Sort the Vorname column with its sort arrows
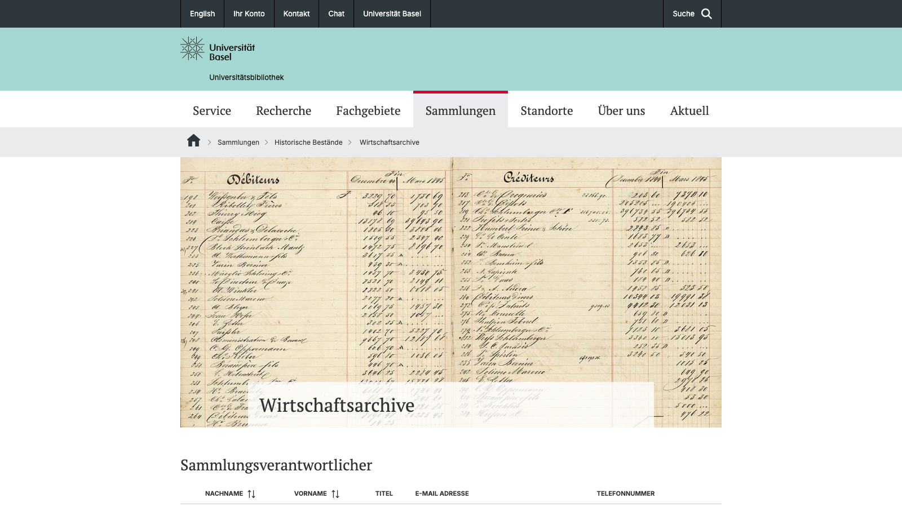902x507 pixels. [x=336, y=493]
